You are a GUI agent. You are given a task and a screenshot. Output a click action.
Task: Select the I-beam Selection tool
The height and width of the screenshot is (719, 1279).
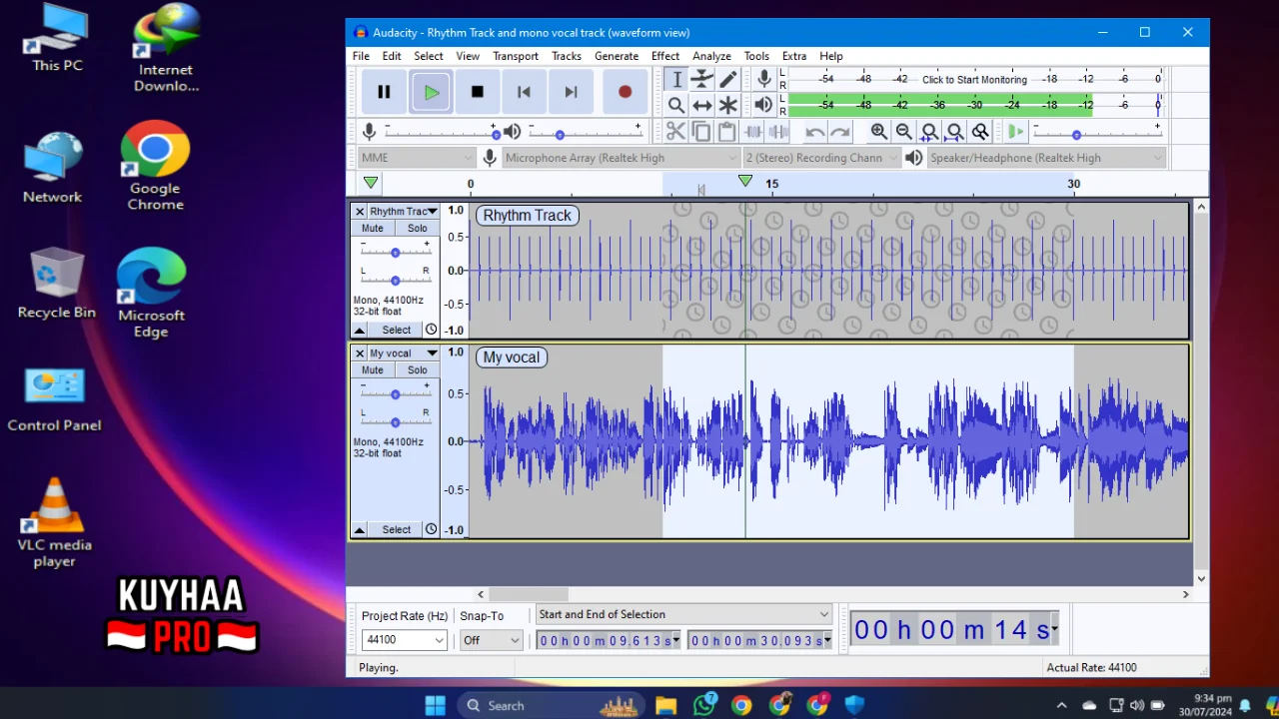pos(676,80)
